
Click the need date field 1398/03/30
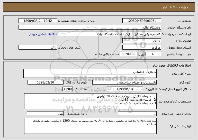coord(46,82)
